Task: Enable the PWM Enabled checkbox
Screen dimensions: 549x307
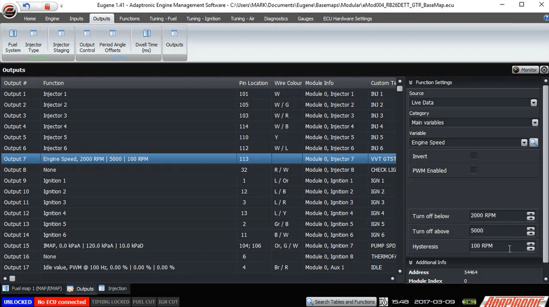Action: [x=473, y=170]
